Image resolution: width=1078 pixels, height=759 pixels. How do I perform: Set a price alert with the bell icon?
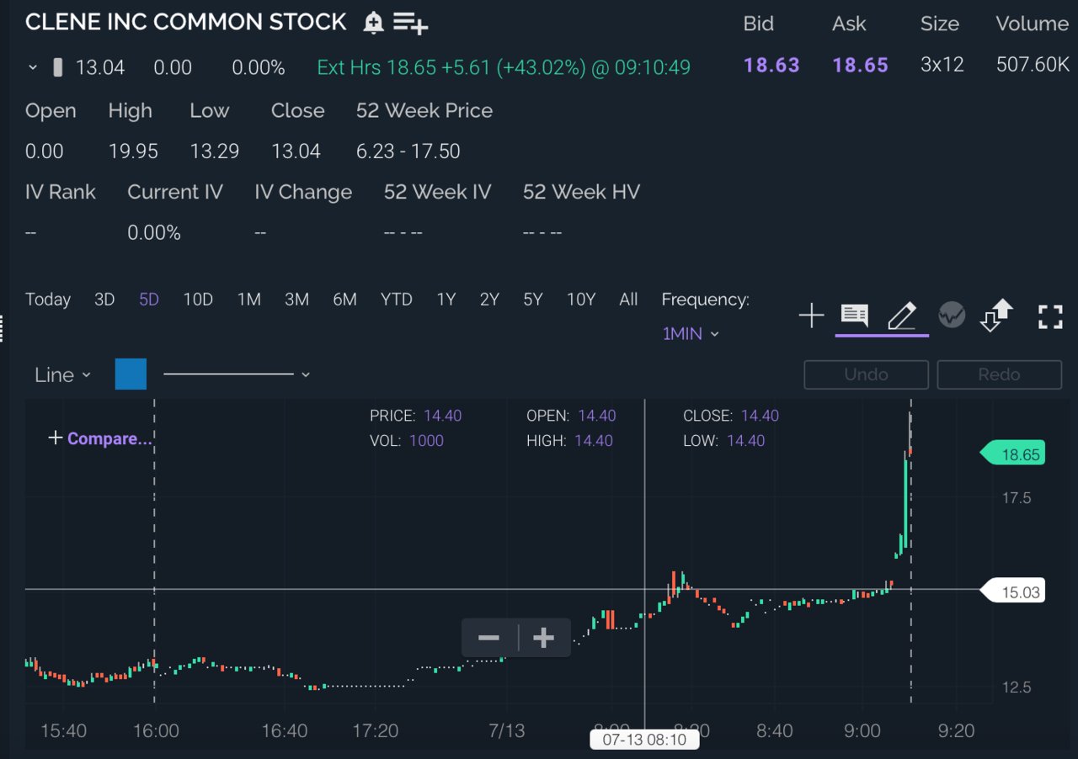[x=373, y=23]
